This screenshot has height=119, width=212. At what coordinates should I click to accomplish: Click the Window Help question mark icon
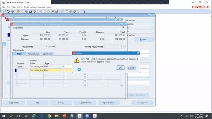pos(84,12)
